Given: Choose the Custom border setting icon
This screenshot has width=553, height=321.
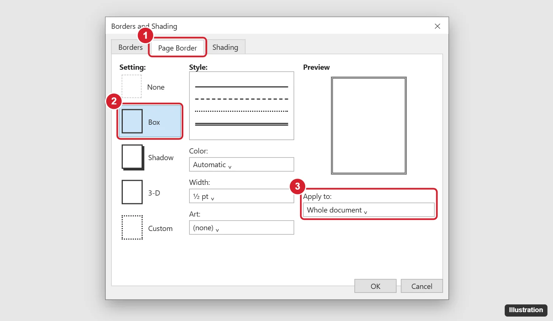Looking at the screenshot, I should pos(132,227).
